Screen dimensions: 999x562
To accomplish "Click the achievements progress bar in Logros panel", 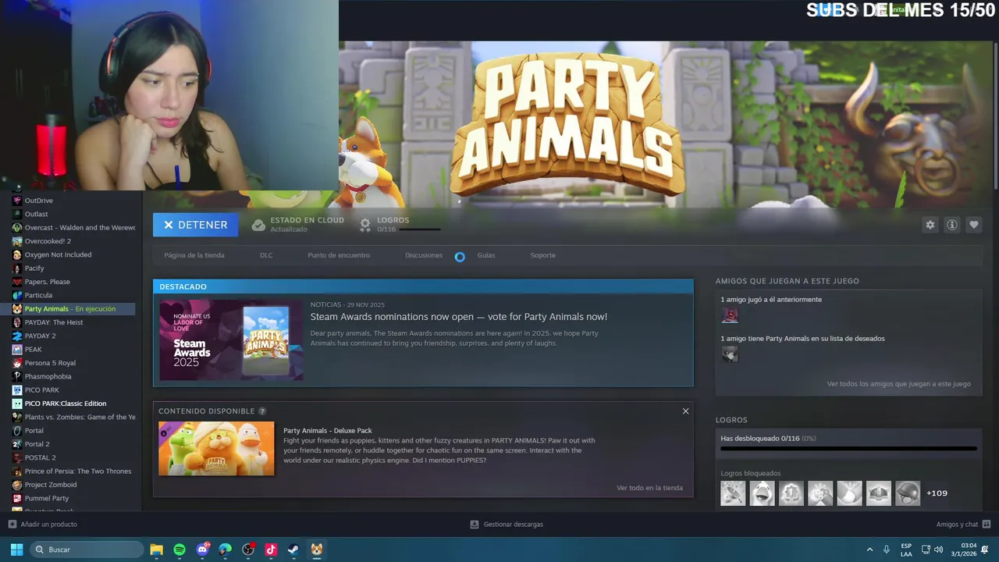I will tap(848, 449).
